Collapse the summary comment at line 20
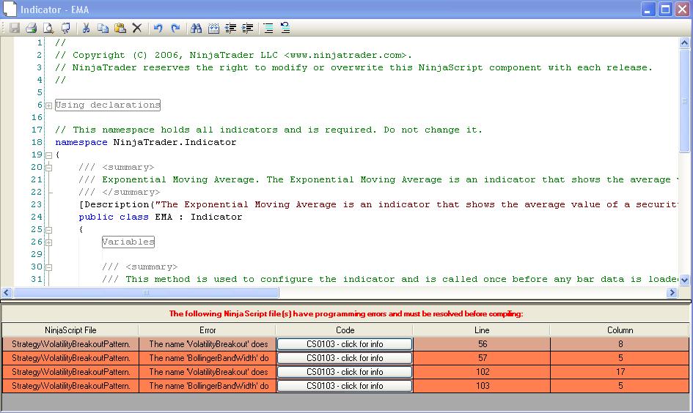 (x=48, y=168)
